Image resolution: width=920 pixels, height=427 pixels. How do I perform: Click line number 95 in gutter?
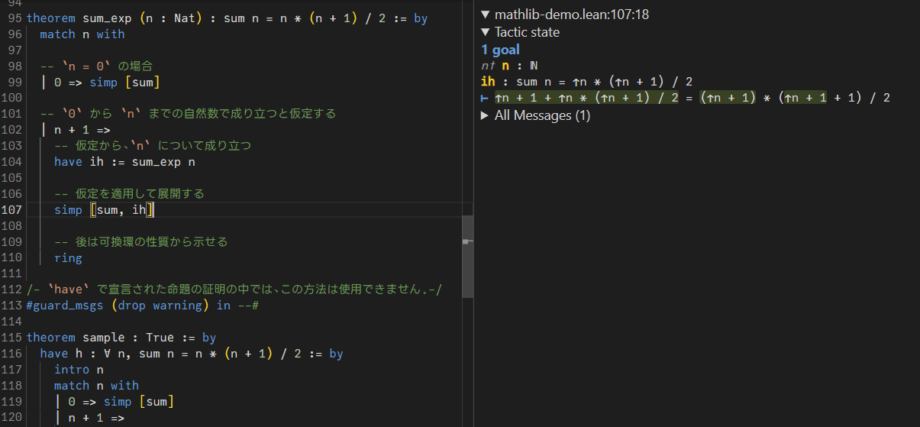tap(15, 18)
